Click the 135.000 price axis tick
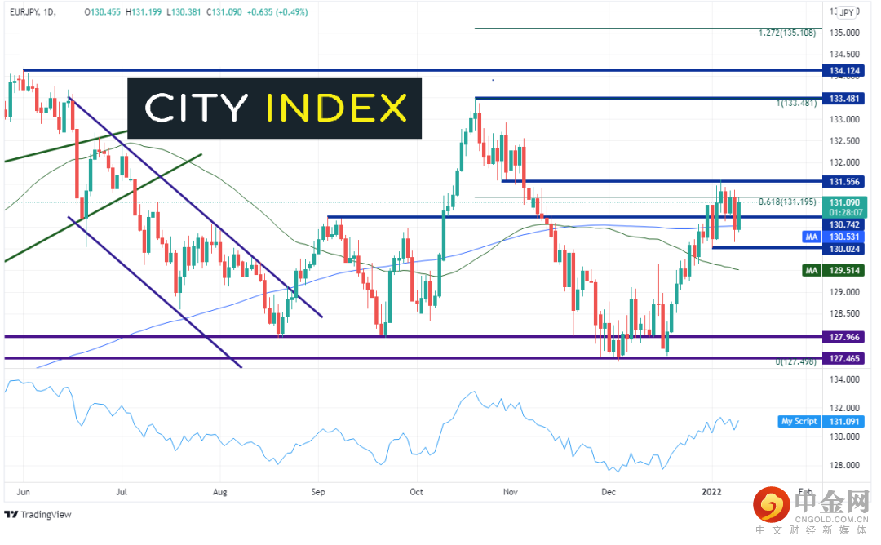This screenshot has width=881, height=545. point(844,33)
